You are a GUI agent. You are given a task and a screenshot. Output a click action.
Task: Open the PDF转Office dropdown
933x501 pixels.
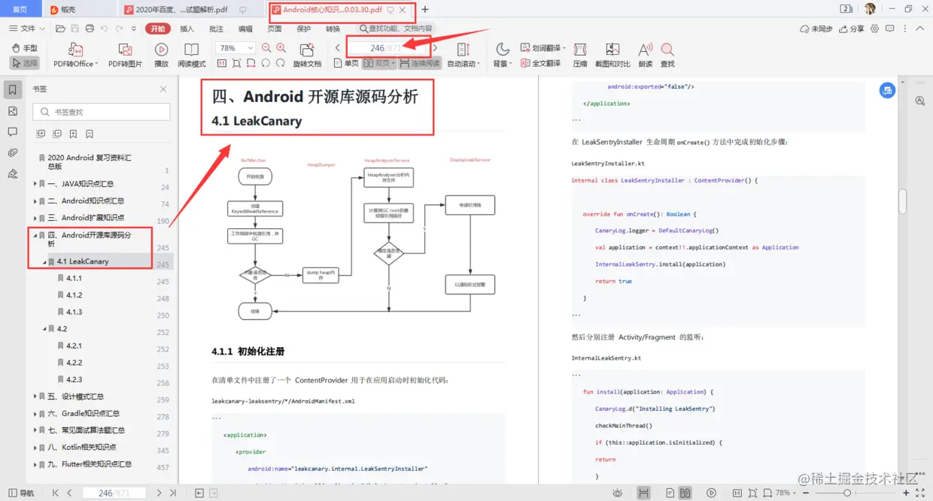75,54
